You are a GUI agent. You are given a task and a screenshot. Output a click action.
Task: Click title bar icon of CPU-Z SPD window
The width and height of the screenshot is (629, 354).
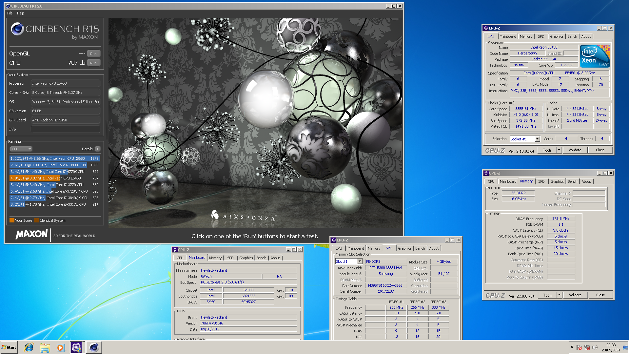pyautogui.click(x=334, y=240)
